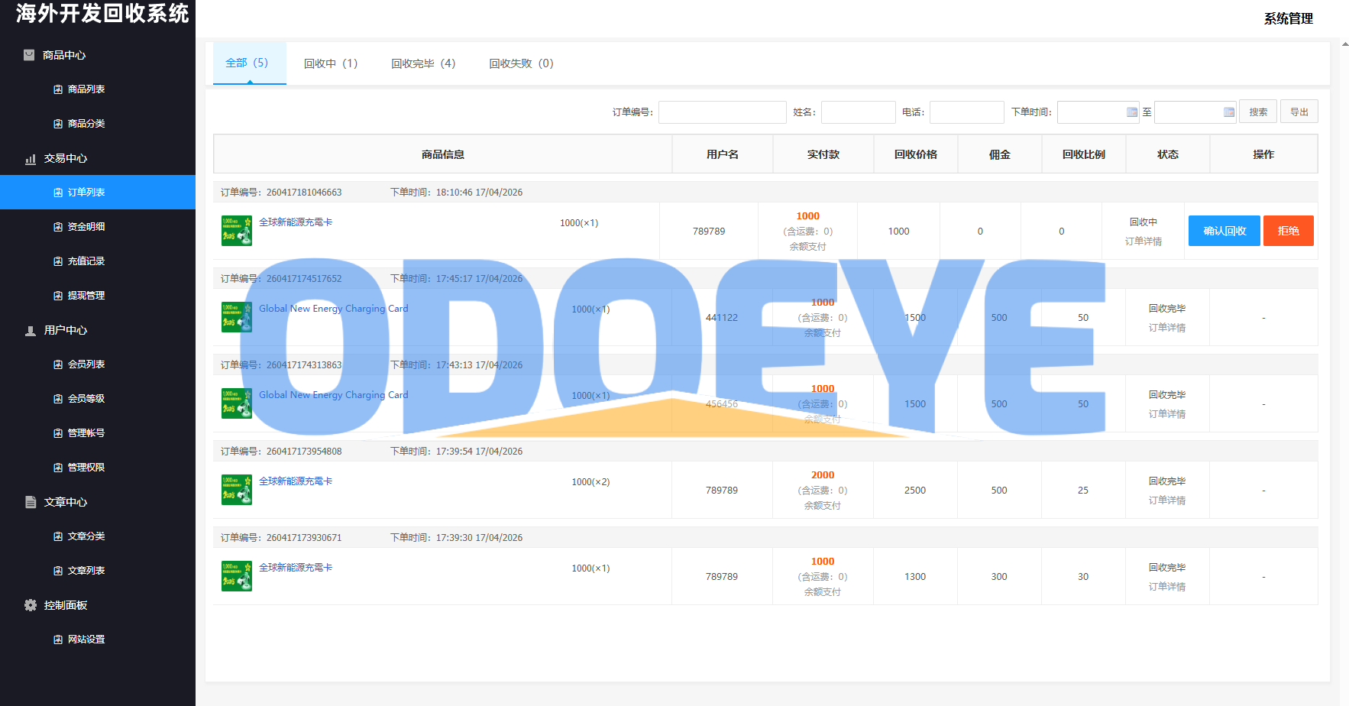Open product thumbnail for order 260417181046663
Image resolution: width=1349 pixels, height=706 pixels.
[x=237, y=231]
